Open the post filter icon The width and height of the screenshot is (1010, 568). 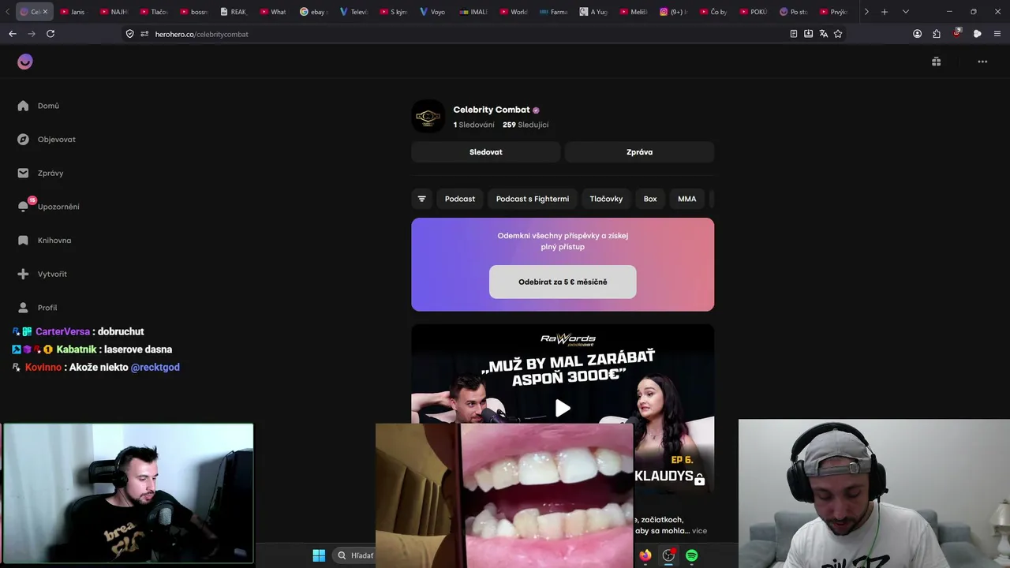421,199
